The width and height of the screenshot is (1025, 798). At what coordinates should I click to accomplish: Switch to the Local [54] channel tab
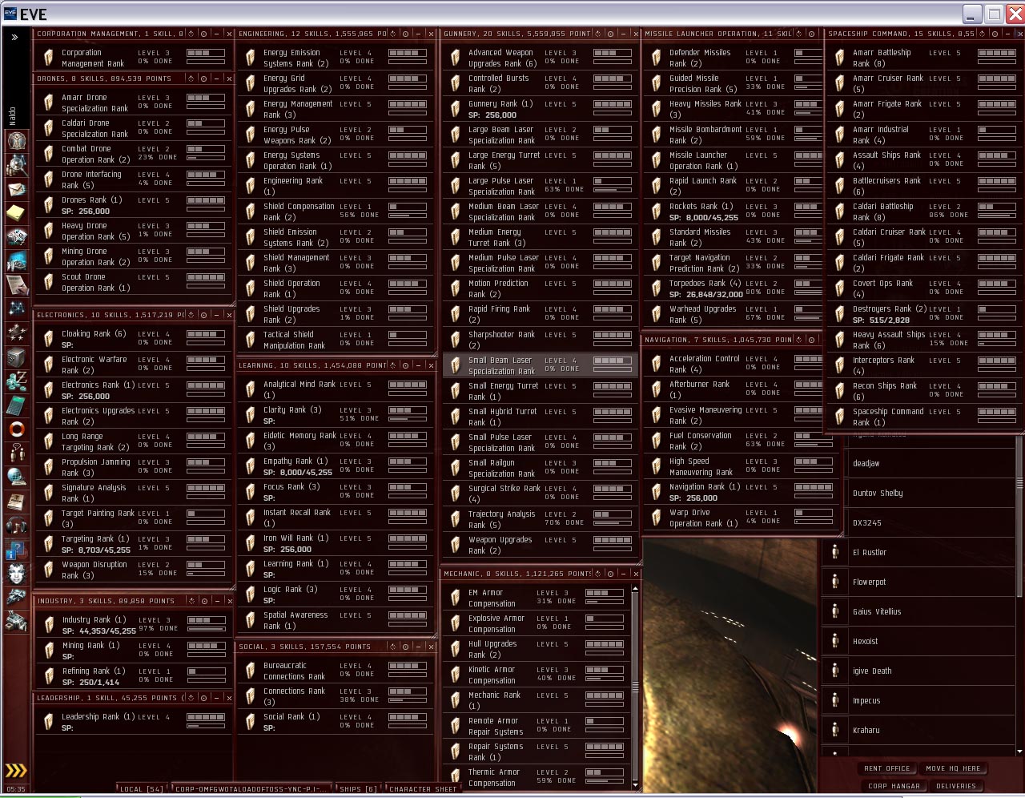141,789
